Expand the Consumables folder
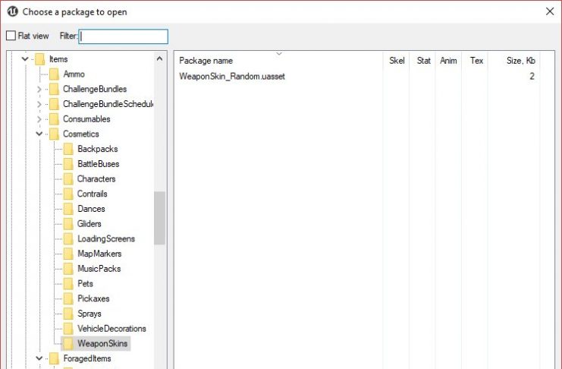Image resolution: width=562 pixels, height=369 pixels. pos(39,118)
